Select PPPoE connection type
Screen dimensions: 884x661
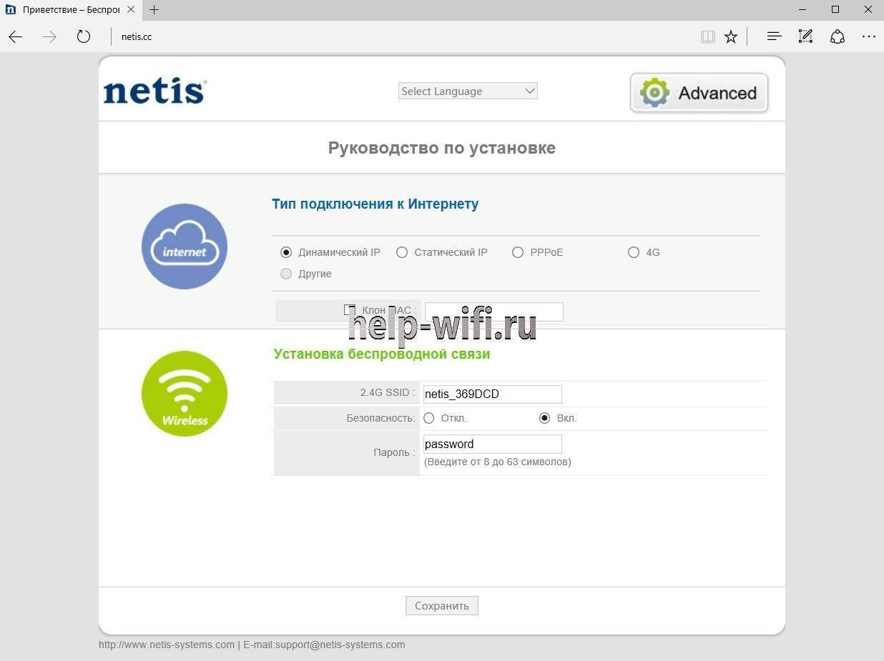[518, 252]
